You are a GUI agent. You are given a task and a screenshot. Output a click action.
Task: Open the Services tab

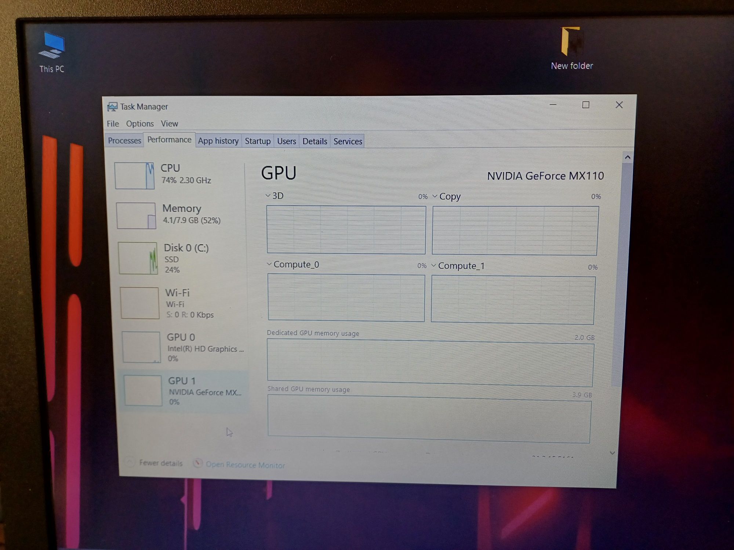pyautogui.click(x=348, y=141)
